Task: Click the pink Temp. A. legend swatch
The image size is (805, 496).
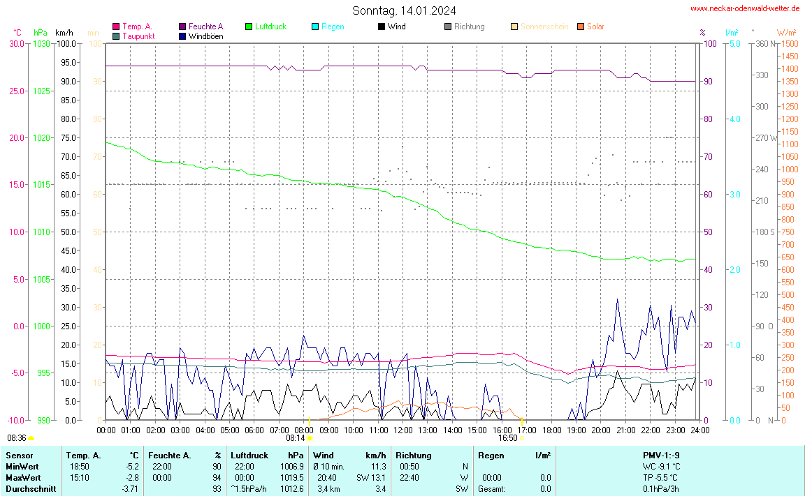Action: (116, 27)
